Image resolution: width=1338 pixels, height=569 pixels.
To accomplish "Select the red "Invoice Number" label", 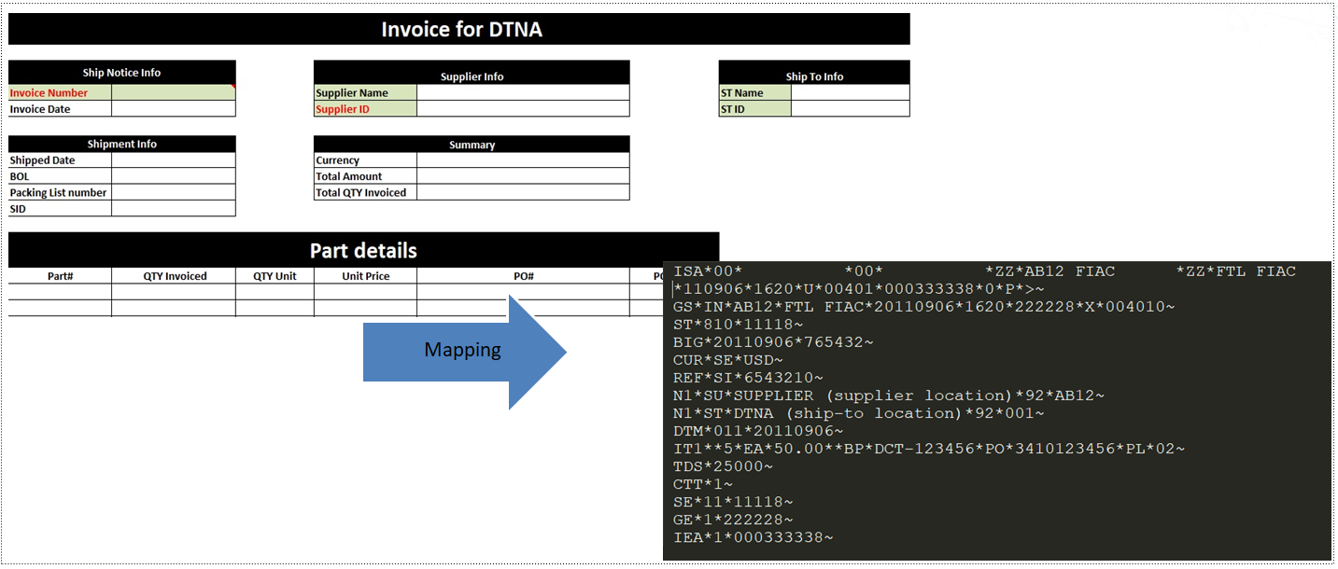I will click(49, 92).
